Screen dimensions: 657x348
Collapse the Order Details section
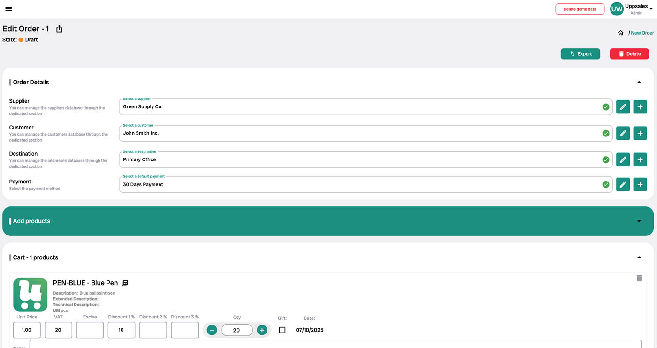click(x=639, y=82)
